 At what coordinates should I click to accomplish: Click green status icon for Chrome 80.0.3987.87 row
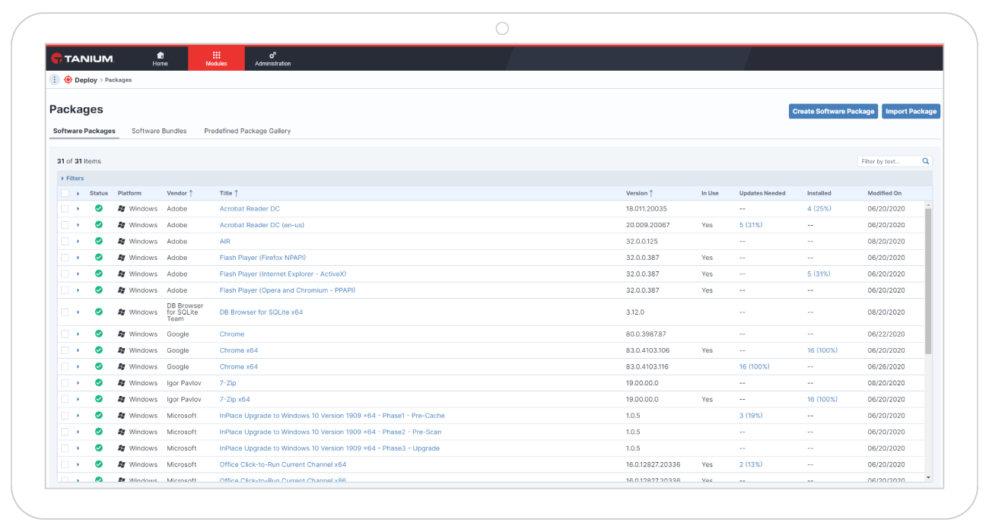point(99,334)
